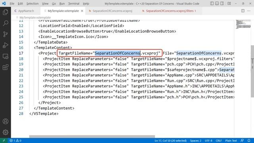The height and width of the screenshot is (143, 254).
Task: Click the </Project> closing tag
Action: pyautogui.click(x=49, y=102)
